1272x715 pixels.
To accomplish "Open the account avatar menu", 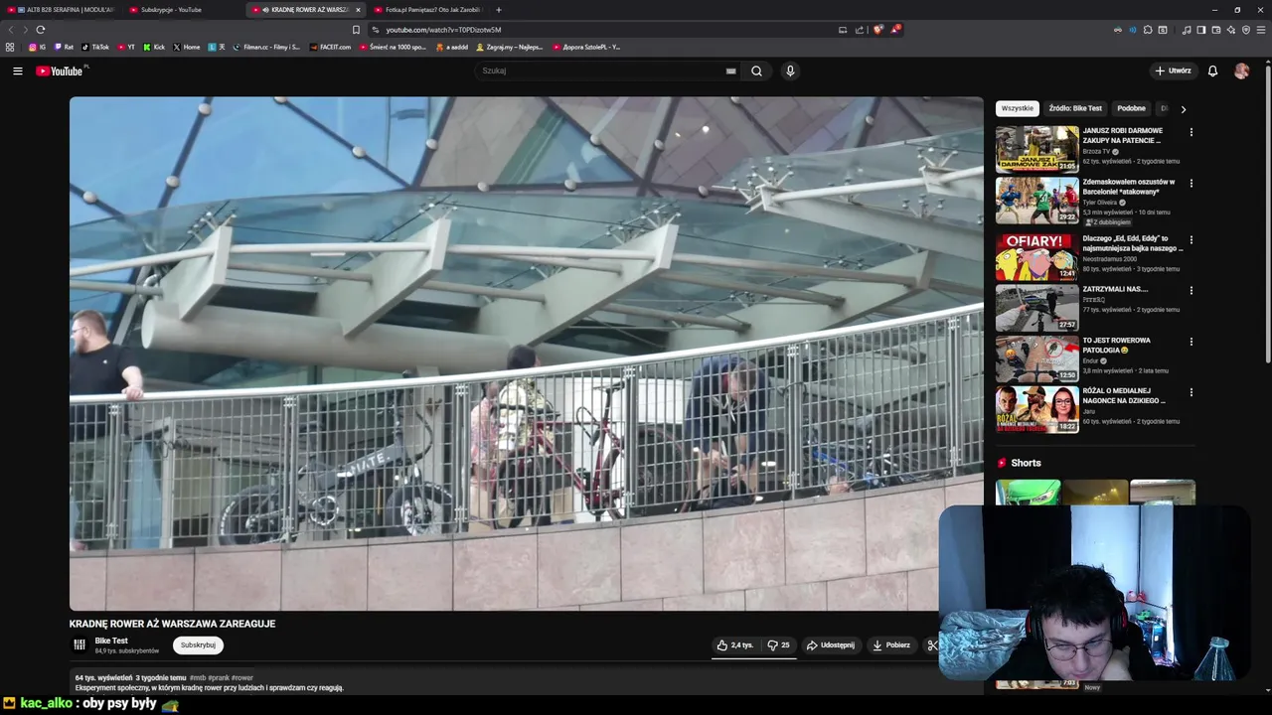I will (1241, 71).
